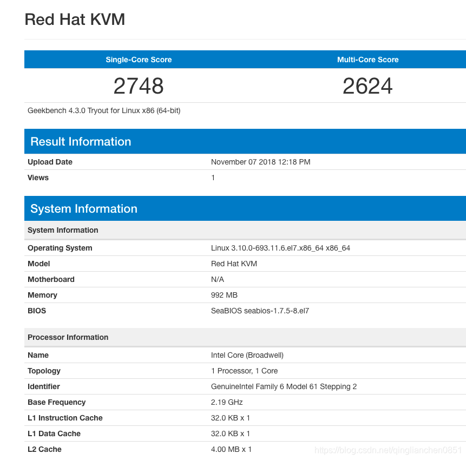The height and width of the screenshot is (460, 466).
Task: Click the Processor Information subheader
Action: tap(245, 337)
